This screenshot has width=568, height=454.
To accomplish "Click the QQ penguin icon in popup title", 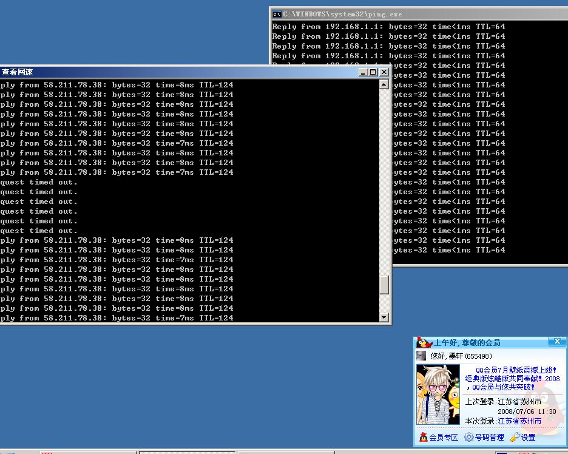I will tap(424, 342).
